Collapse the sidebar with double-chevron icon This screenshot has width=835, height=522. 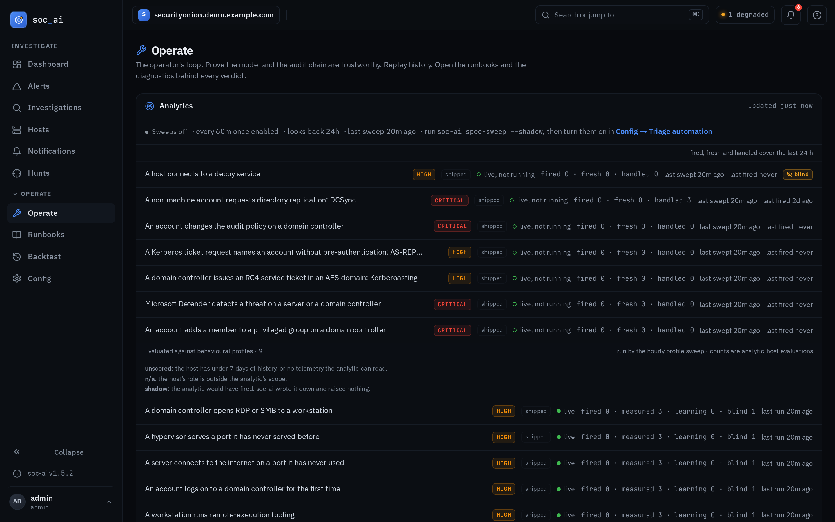click(x=17, y=452)
